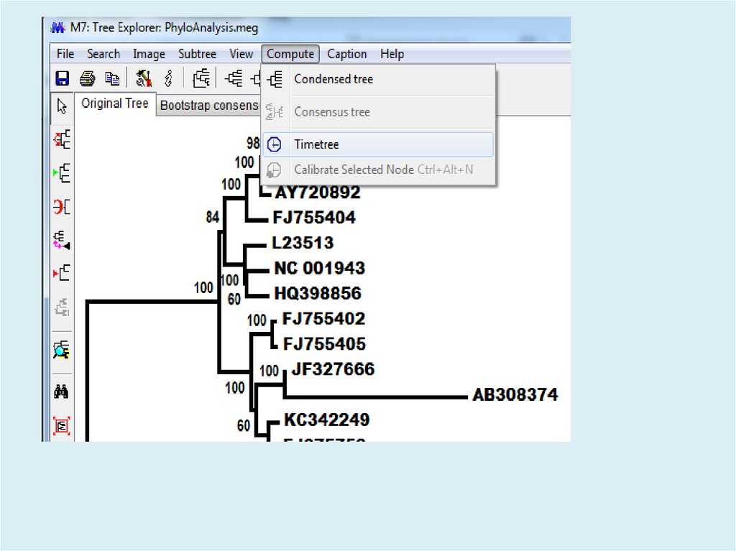Select Condensed tree menu entry

[333, 79]
